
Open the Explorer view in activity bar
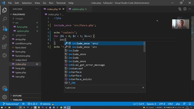(5, 10)
